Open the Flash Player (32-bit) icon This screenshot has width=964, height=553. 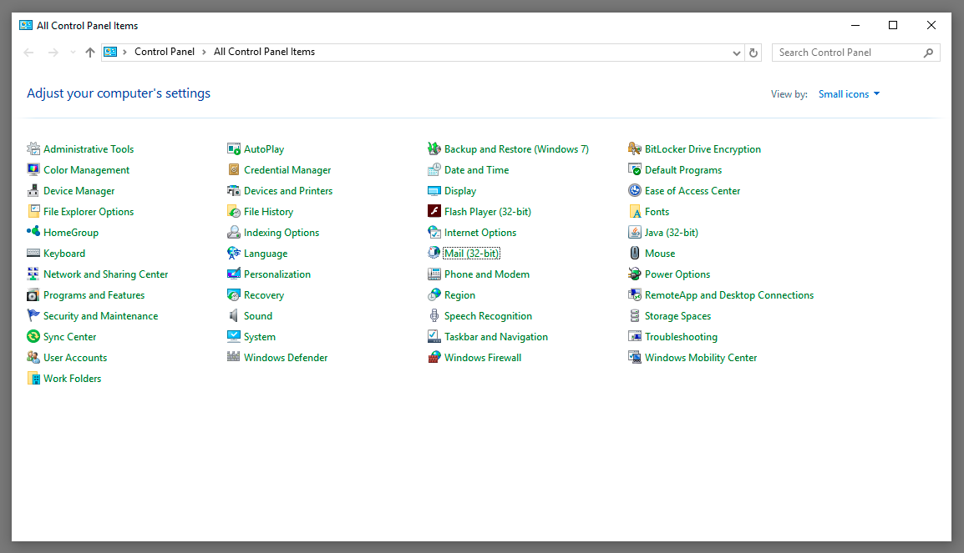pos(434,212)
